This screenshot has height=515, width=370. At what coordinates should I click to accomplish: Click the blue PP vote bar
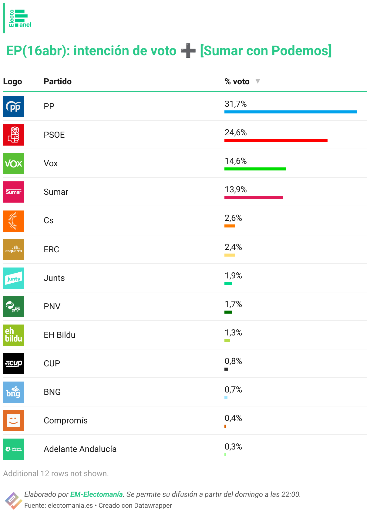[291, 112]
